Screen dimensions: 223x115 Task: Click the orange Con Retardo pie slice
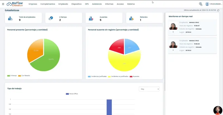pos(36,50)
